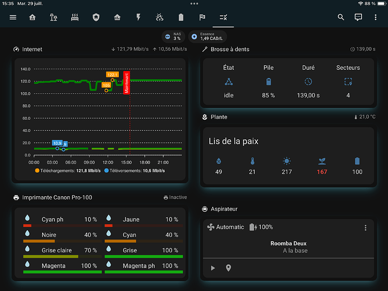This screenshot has height=291, width=388.
Task: Switch to the first home dashboard tab
Action: [x=32, y=17]
